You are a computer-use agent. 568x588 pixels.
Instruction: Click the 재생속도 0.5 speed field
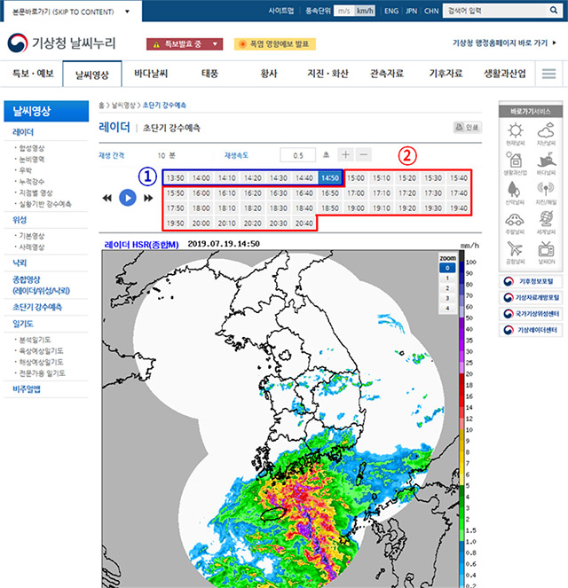tap(298, 155)
